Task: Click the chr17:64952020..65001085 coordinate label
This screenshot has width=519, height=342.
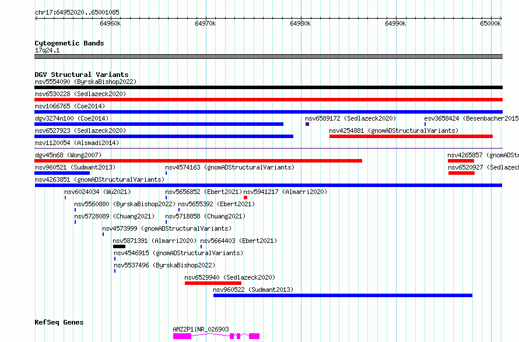Action: pos(77,12)
